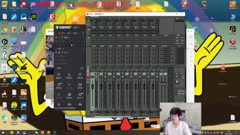Toggle visibility eye of 文本 3 source
Screen dimensions: 240x135
tap(56, 52)
